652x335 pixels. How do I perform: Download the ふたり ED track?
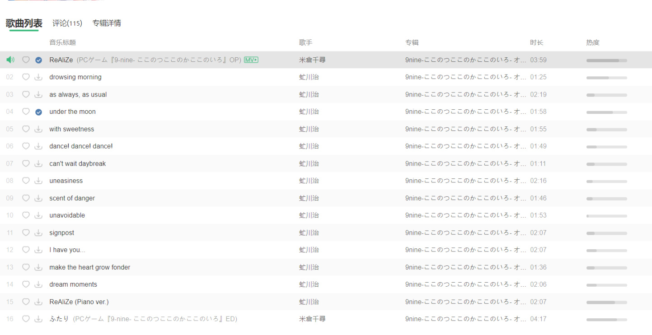coord(38,319)
